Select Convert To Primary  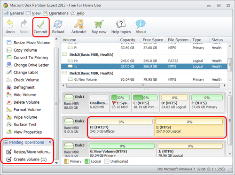(x=27, y=58)
